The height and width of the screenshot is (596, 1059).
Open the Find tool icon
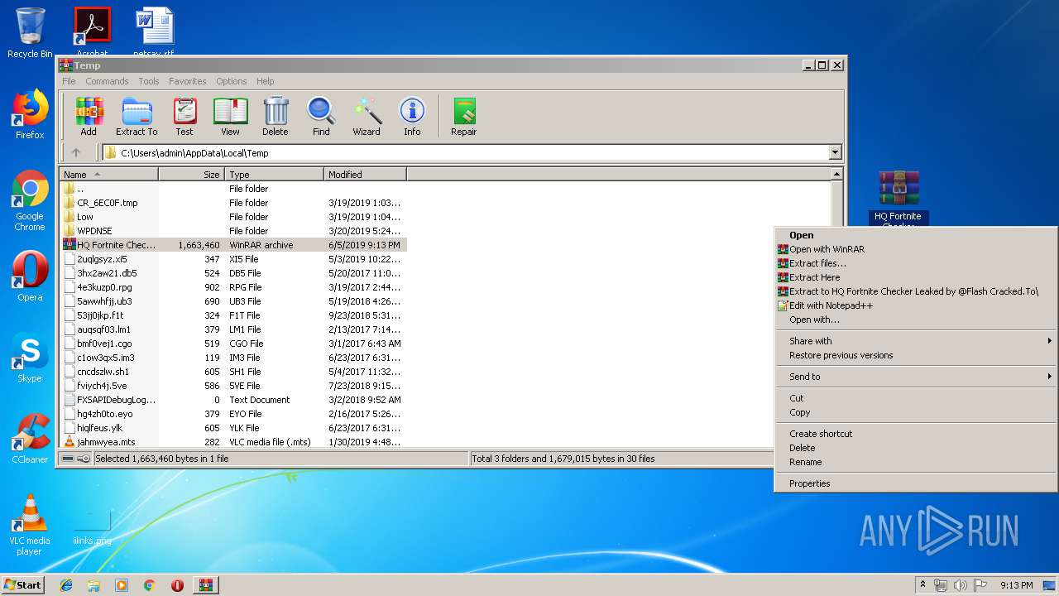321,117
